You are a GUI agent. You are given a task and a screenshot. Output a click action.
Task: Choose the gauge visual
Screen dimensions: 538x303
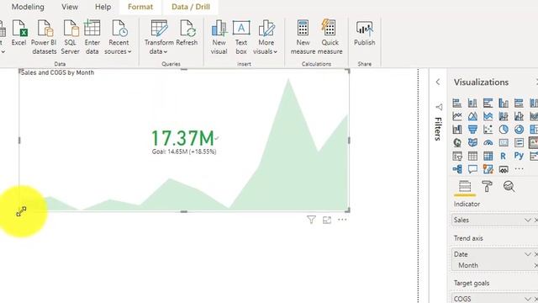tap(488, 142)
